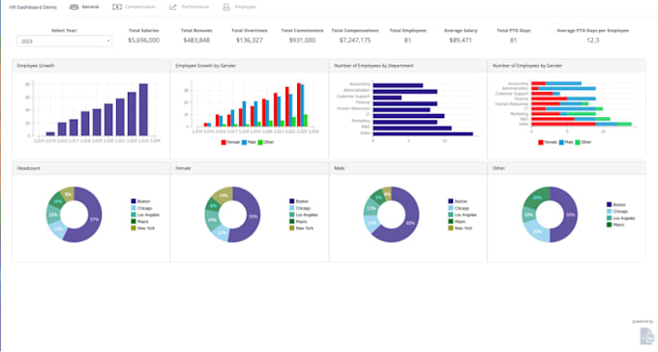Click Chicago legend entry in Other chart
Image resolution: width=658 pixels, height=352 pixels.
617,212
